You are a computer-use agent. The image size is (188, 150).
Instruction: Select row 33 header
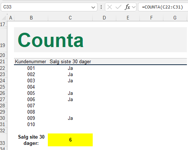pos(3,140)
